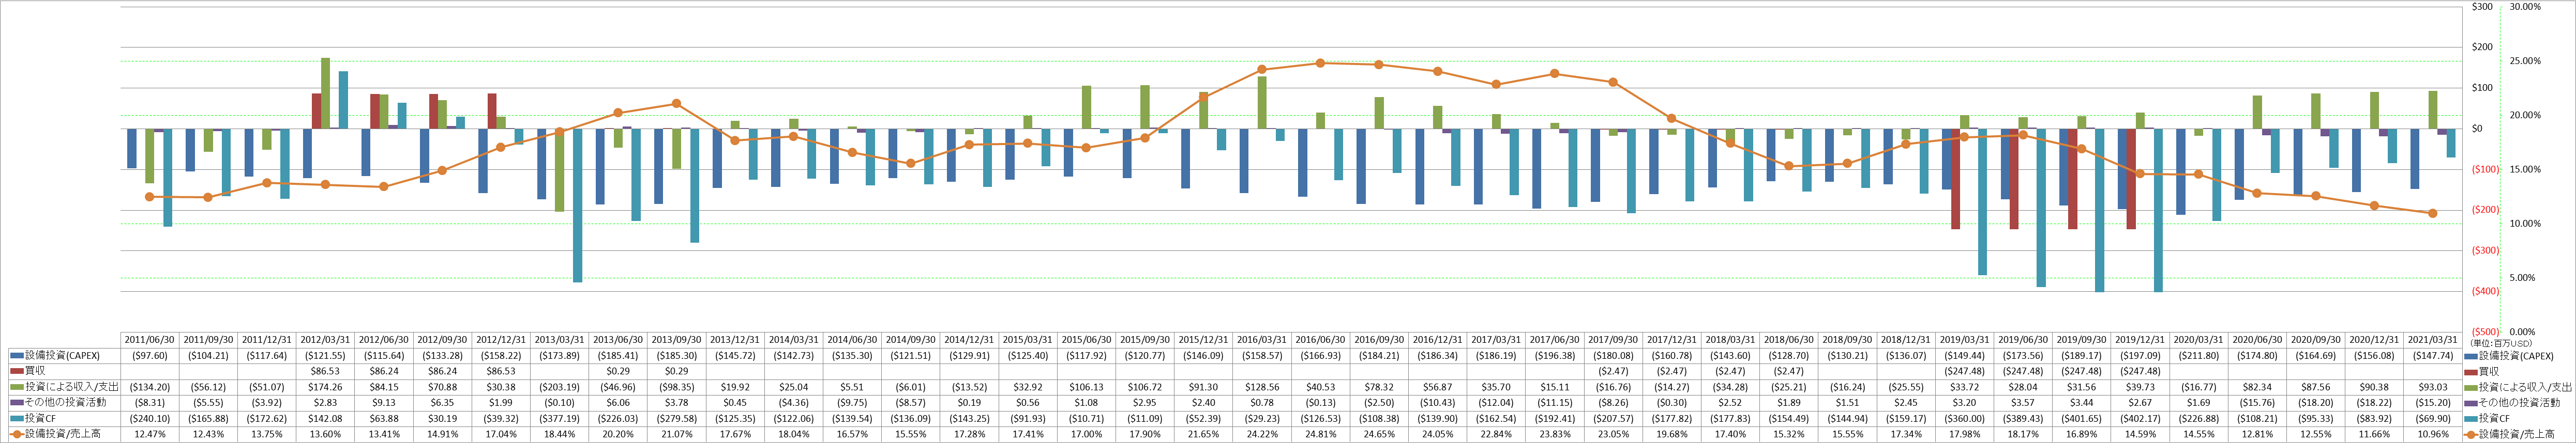Screen dimensions: 2576x443
Task: Click the 2013/03/31 column header
Action: 560,340
